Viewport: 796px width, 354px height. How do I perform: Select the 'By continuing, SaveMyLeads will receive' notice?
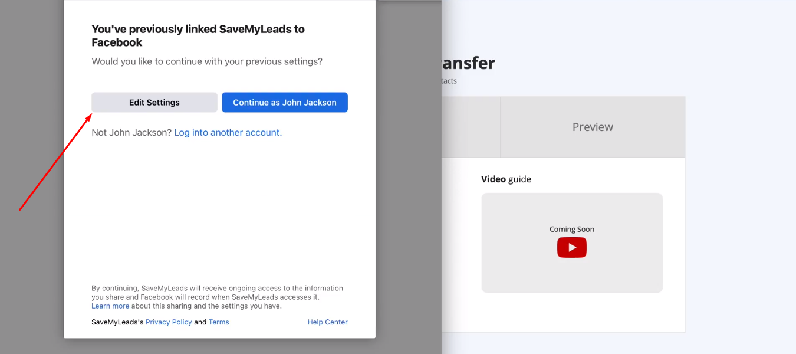click(x=217, y=297)
